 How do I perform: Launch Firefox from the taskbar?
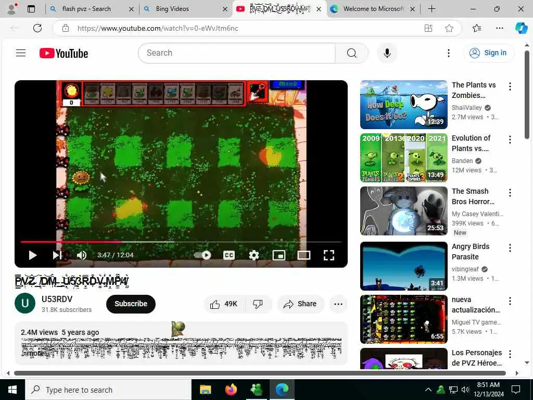pos(231,390)
